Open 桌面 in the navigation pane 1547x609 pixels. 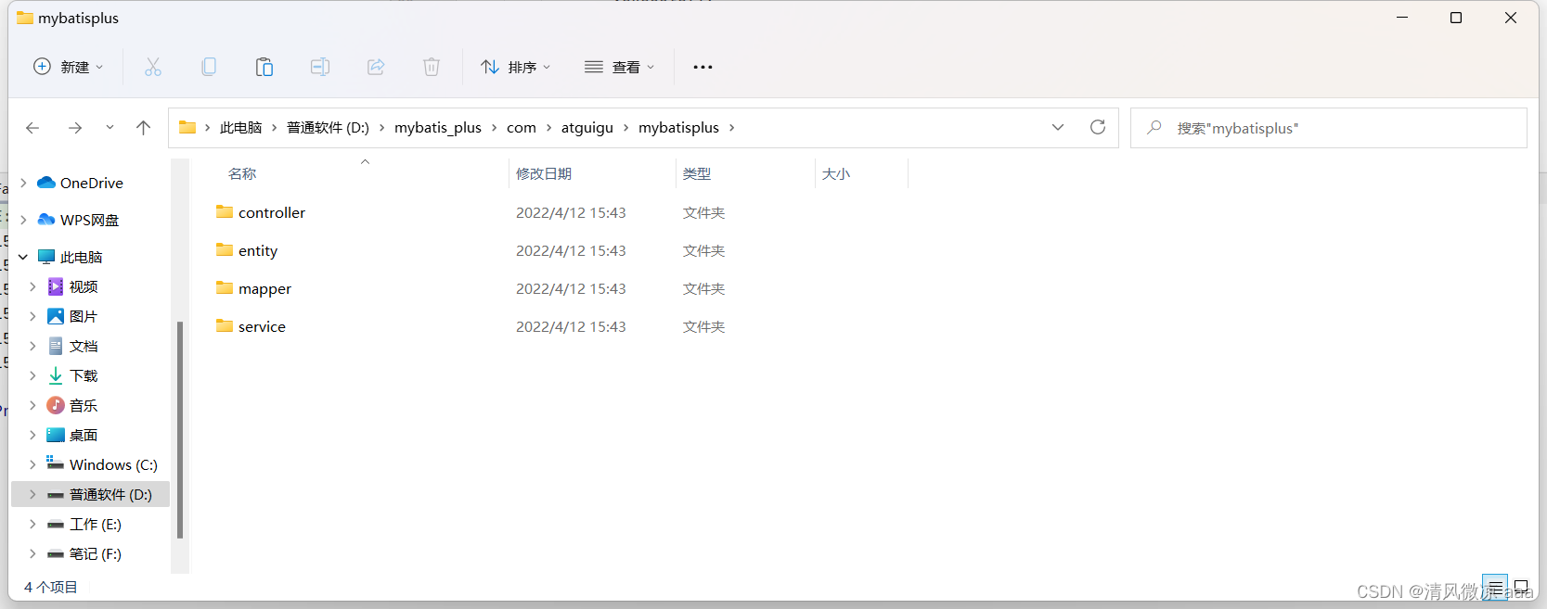coord(84,435)
